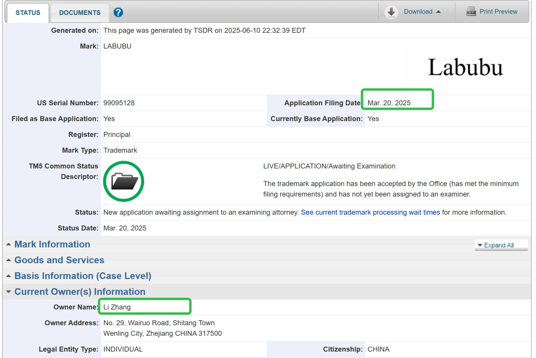The image size is (536, 358).
Task: Click the Current Owner(s) Information heading arrow
Action: coord(9,292)
